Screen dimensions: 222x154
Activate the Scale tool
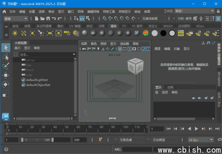coord(6,94)
